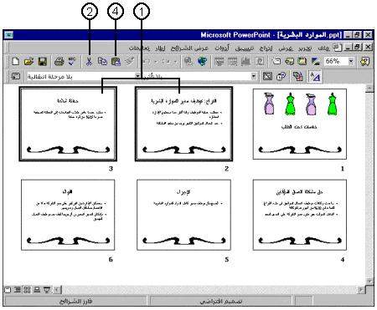This screenshot has width=377, height=310.
Task: Open a file with the folder icon
Action: pos(28,61)
